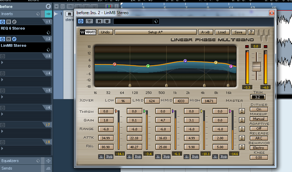
Task: Open LinMB Stereo preset diamond icon
Action: tap(48, 50)
